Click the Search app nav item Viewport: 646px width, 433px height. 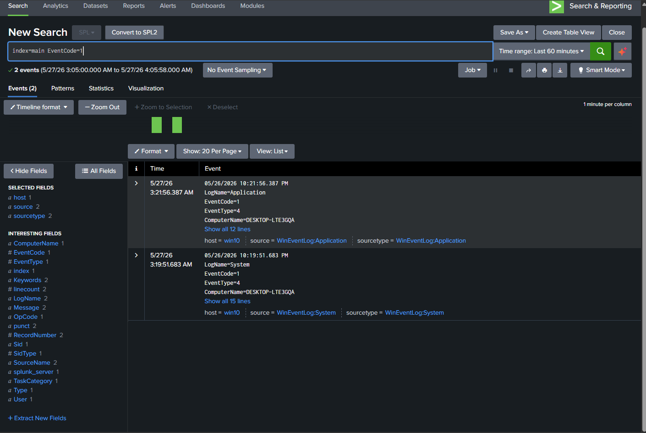(18, 6)
